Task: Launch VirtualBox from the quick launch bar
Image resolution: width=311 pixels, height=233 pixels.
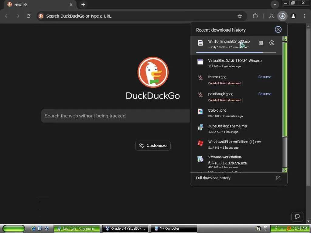Action: tap(46, 228)
